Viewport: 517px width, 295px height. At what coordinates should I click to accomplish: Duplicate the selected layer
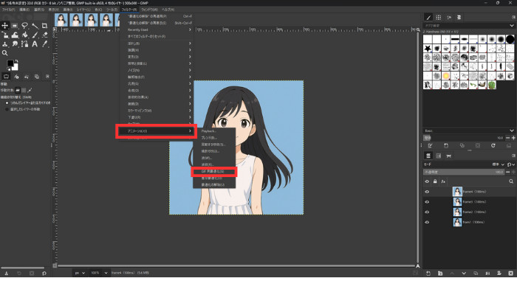click(476, 274)
